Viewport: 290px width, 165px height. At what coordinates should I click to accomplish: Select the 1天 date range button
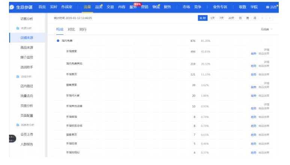[x=212, y=18]
